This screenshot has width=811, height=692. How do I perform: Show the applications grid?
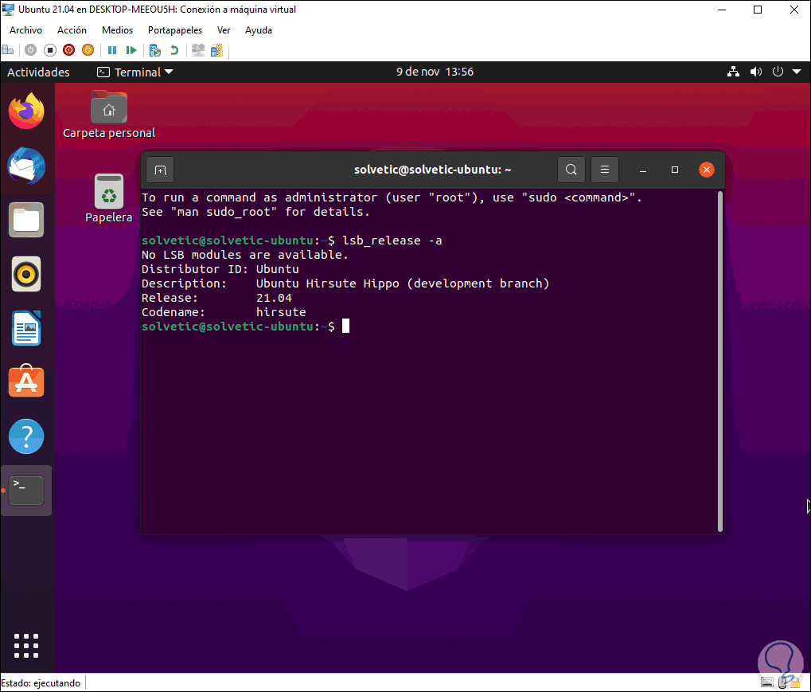point(26,646)
